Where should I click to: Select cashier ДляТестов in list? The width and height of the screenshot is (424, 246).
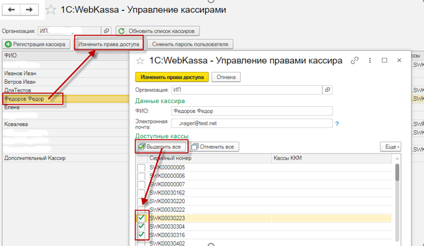click(66, 90)
